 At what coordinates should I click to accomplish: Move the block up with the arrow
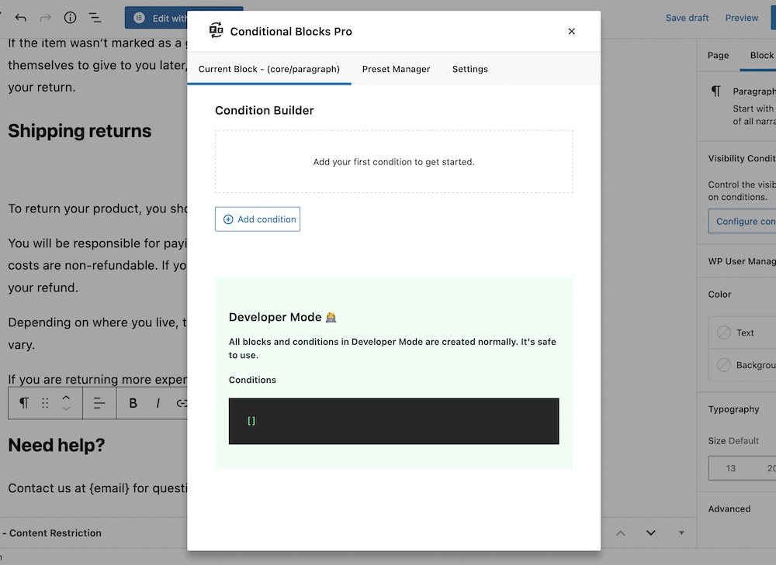point(66,398)
